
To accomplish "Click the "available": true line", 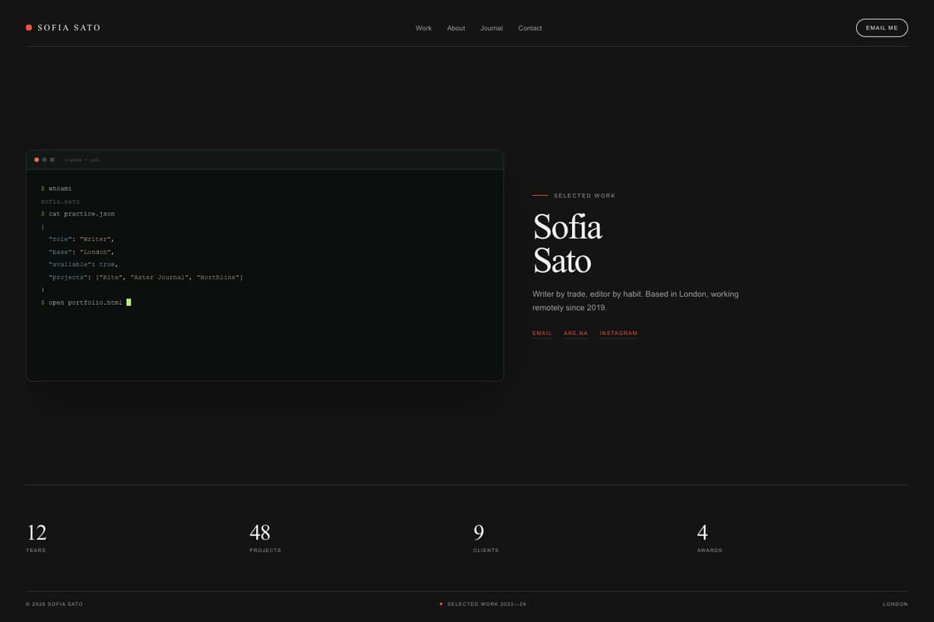I will [x=83, y=264].
